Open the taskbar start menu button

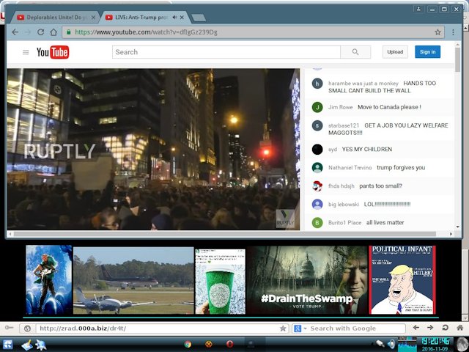(x=7, y=345)
